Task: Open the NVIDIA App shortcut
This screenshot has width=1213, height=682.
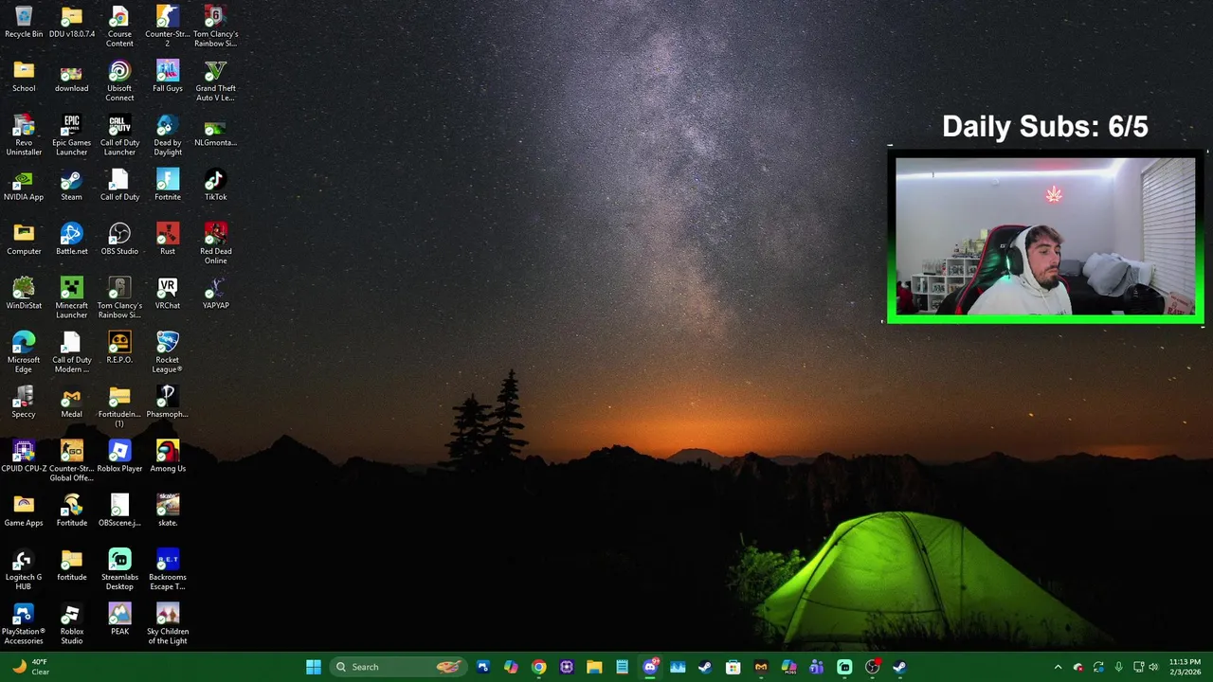Action: pyautogui.click(x=24, y=186)
